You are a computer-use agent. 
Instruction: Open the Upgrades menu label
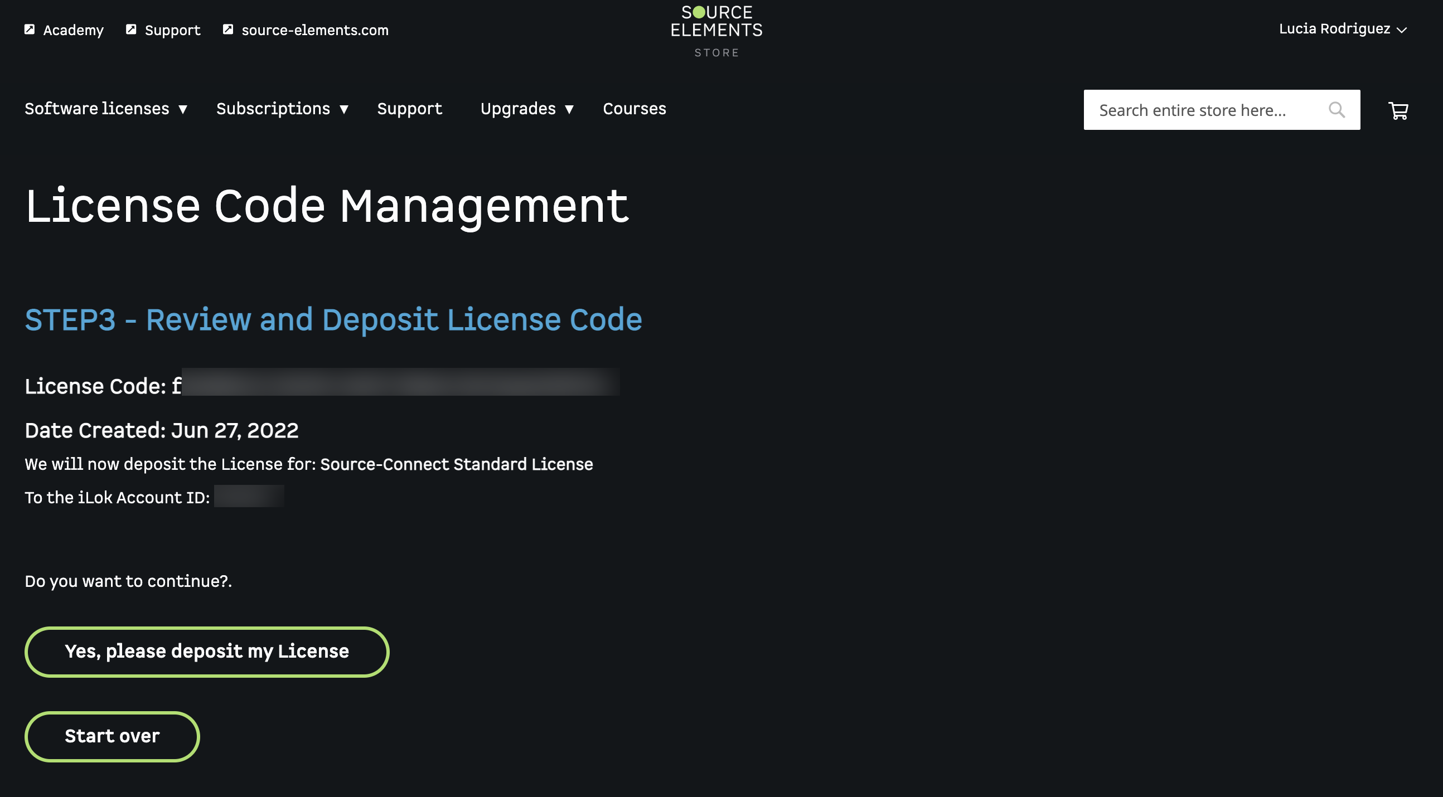[x=517, y=109]
